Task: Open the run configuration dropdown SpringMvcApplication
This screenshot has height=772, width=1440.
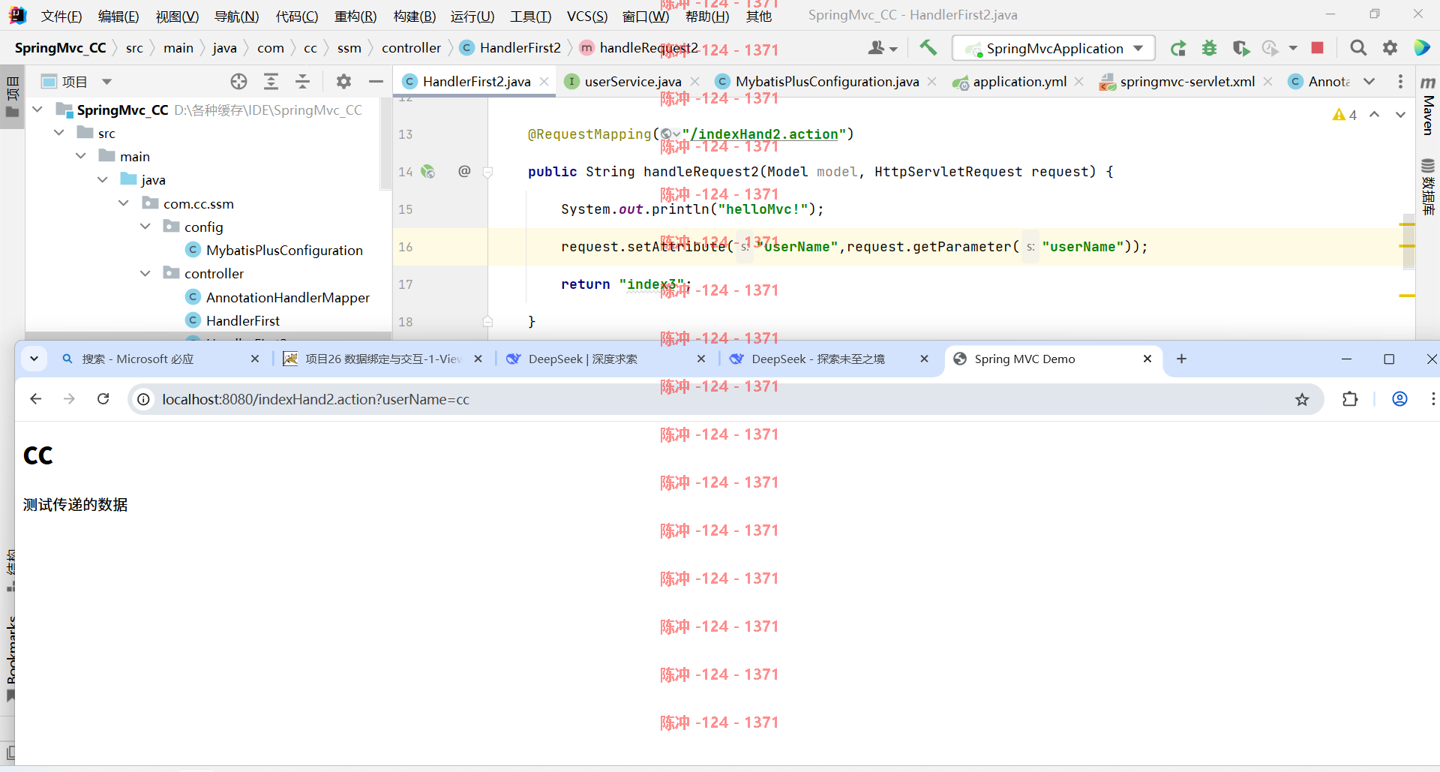Action: click(1053, 48)
